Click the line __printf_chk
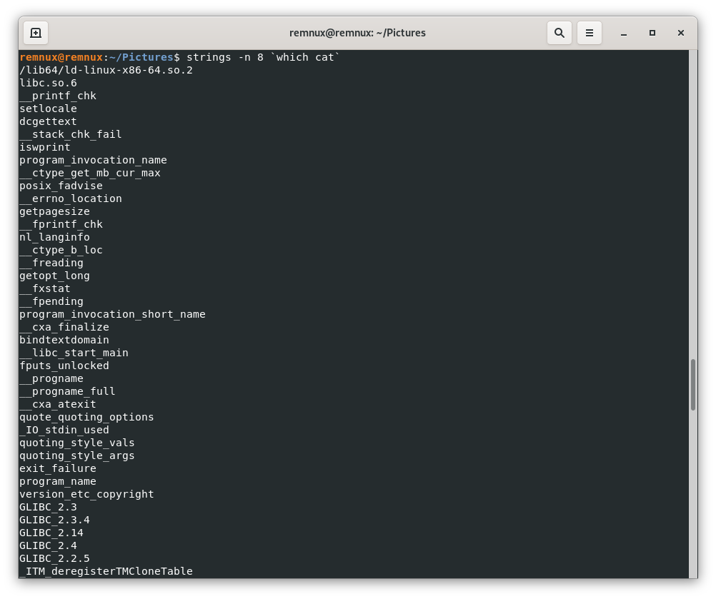716x599 pixels. (x=58, y=96)
